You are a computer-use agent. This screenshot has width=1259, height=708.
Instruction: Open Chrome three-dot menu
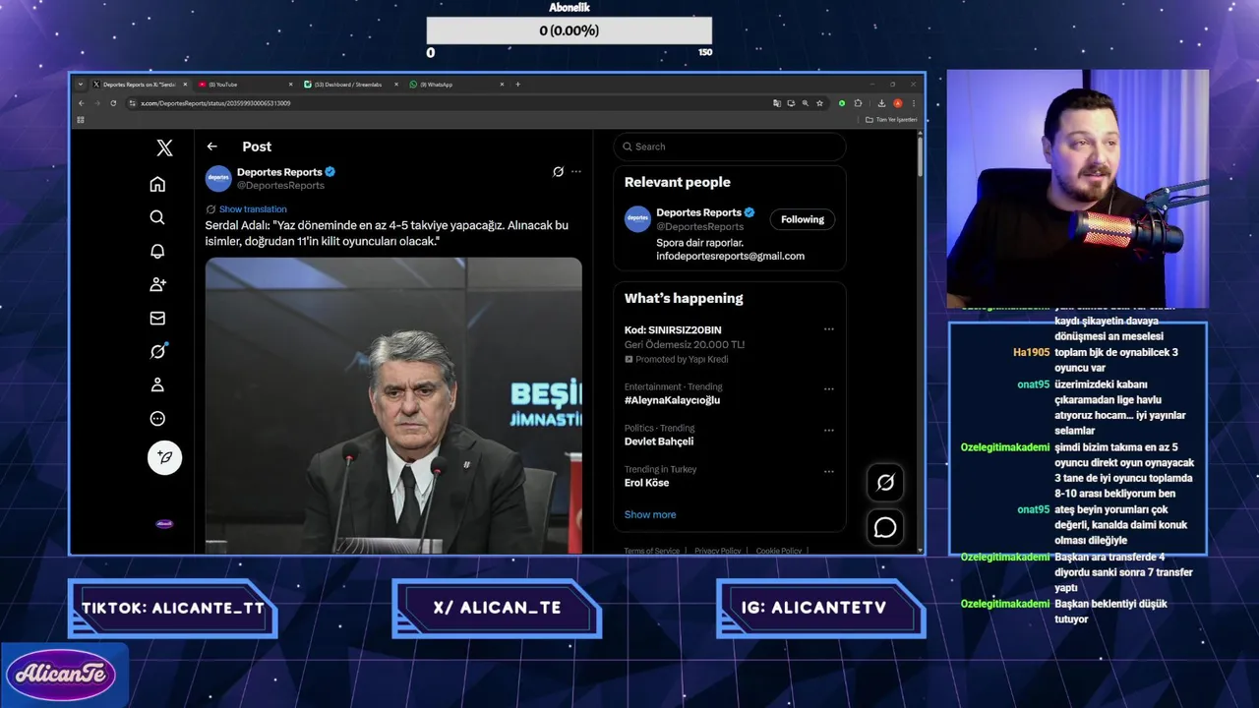coord(913,103)
